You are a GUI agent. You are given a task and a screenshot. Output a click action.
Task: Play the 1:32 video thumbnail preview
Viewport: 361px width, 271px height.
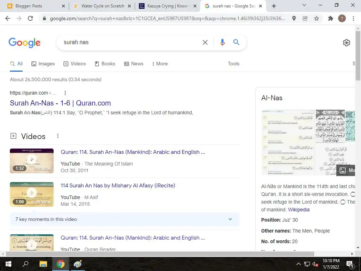[x=32, y=161]
